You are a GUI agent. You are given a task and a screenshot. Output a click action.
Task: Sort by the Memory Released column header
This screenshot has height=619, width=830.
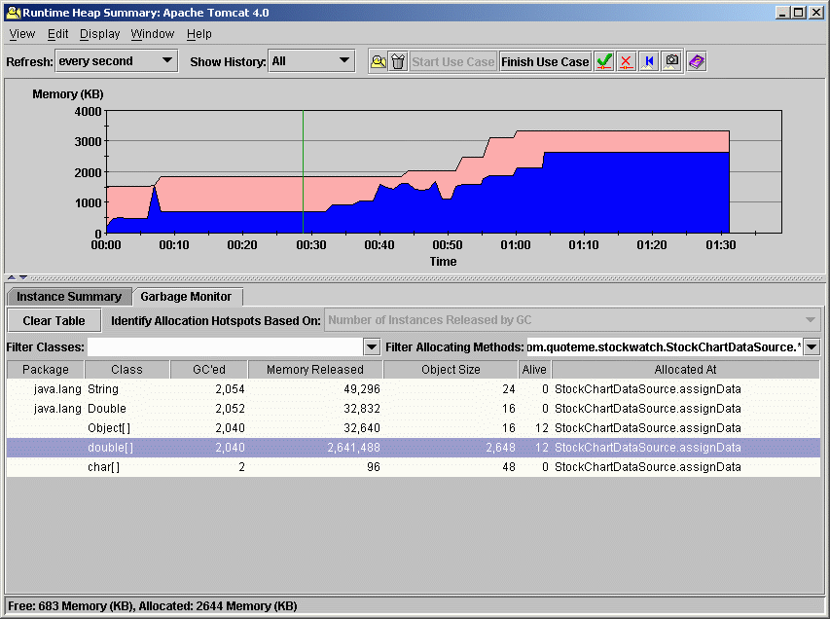(x=314, y=370)
